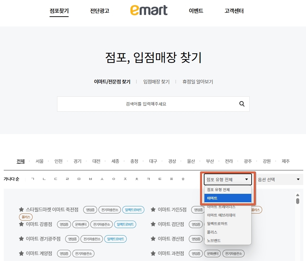The image size is (306, 261).
Task: Open 이마트 과천점 store link
Action: tap(171, 254)
